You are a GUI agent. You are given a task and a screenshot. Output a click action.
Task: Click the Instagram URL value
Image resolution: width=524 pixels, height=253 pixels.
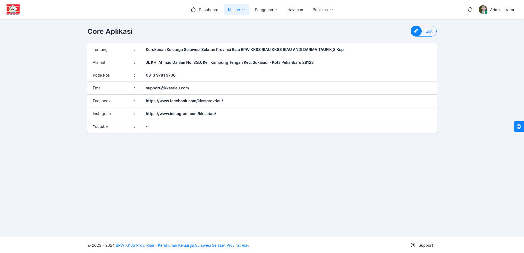coord(181,114)
